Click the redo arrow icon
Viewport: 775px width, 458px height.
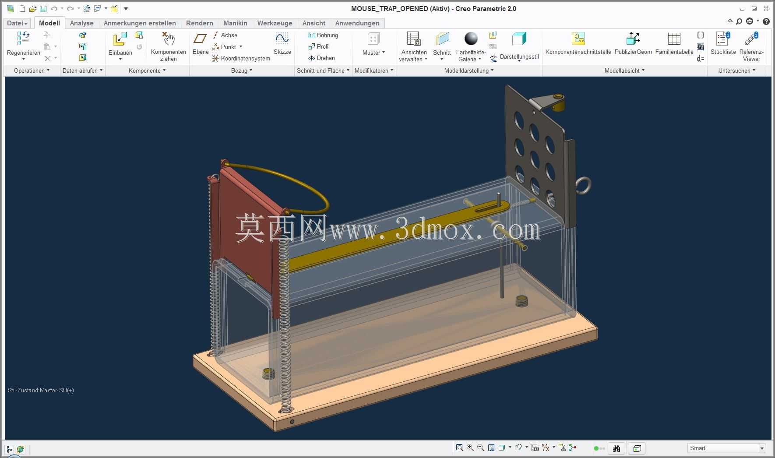[x=70, y=9]
